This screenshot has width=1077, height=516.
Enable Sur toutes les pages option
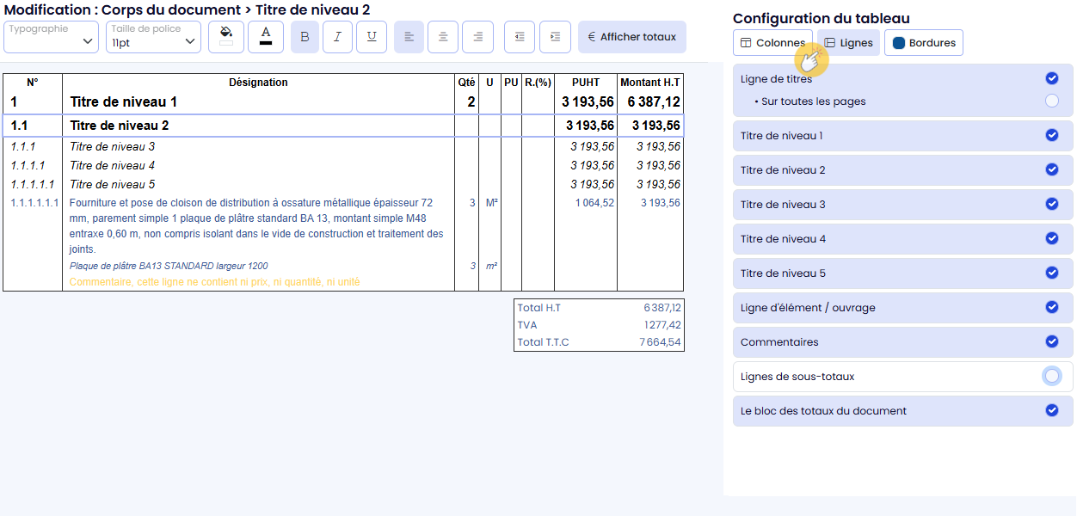tap(1051, 101)
